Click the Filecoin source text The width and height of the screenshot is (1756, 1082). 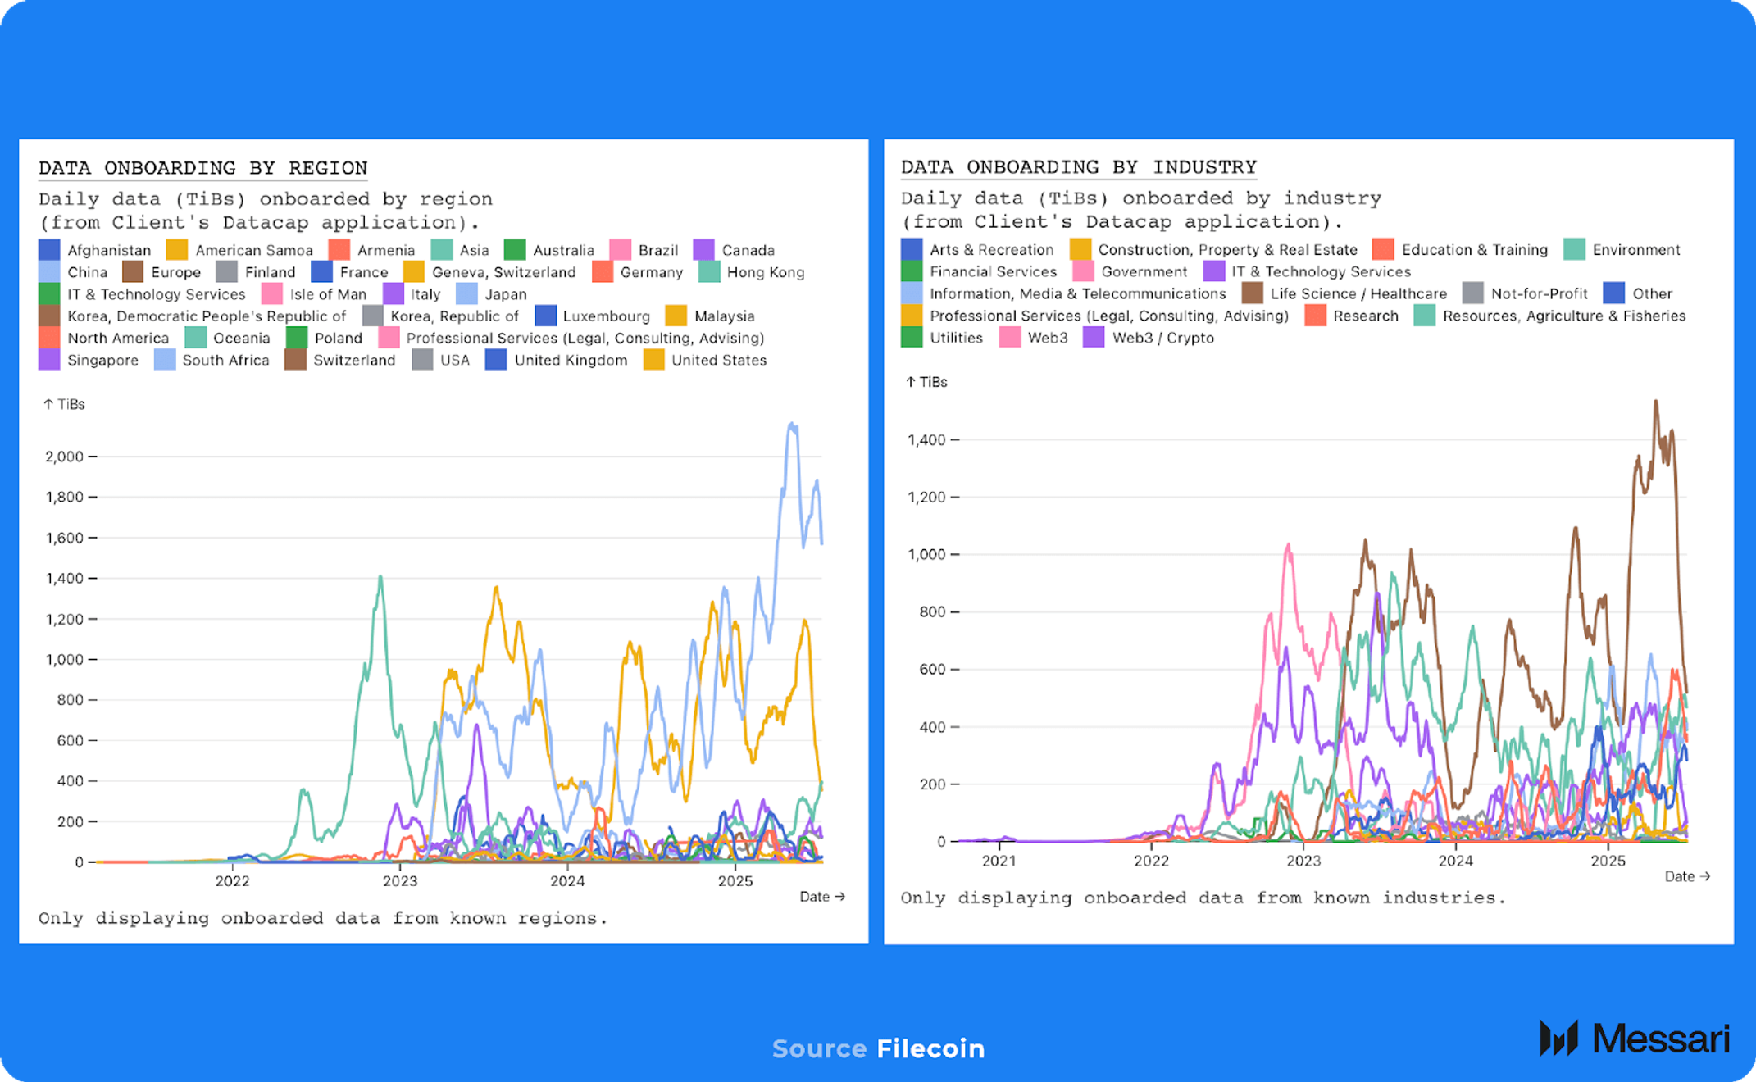click(930, 1048)
